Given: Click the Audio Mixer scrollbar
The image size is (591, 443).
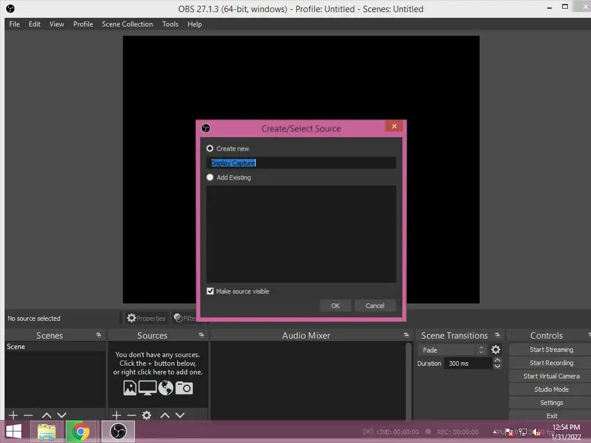Looking at the screenshot, I should (408, 381).
